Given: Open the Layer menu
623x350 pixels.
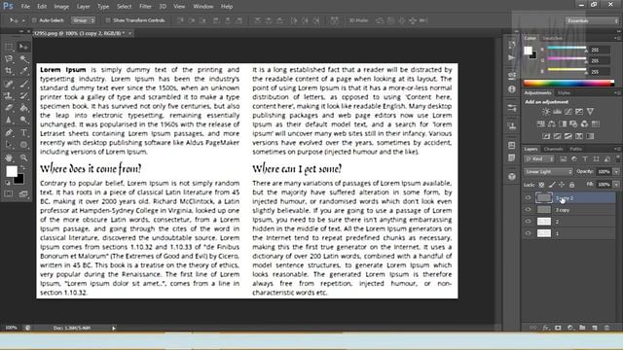Looking at the screenshot, I should tap(83, 7).
